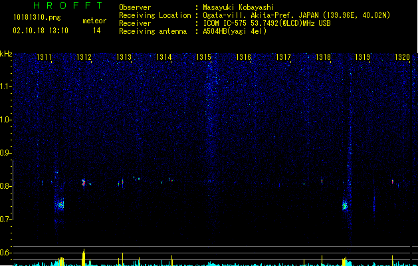Click the 1316 time marker
The height and width of the screenshot is (266, 418).
(244, 57)
